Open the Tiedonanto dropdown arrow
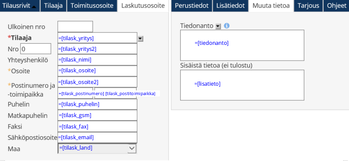349x161 pixels. click(218, 26)
